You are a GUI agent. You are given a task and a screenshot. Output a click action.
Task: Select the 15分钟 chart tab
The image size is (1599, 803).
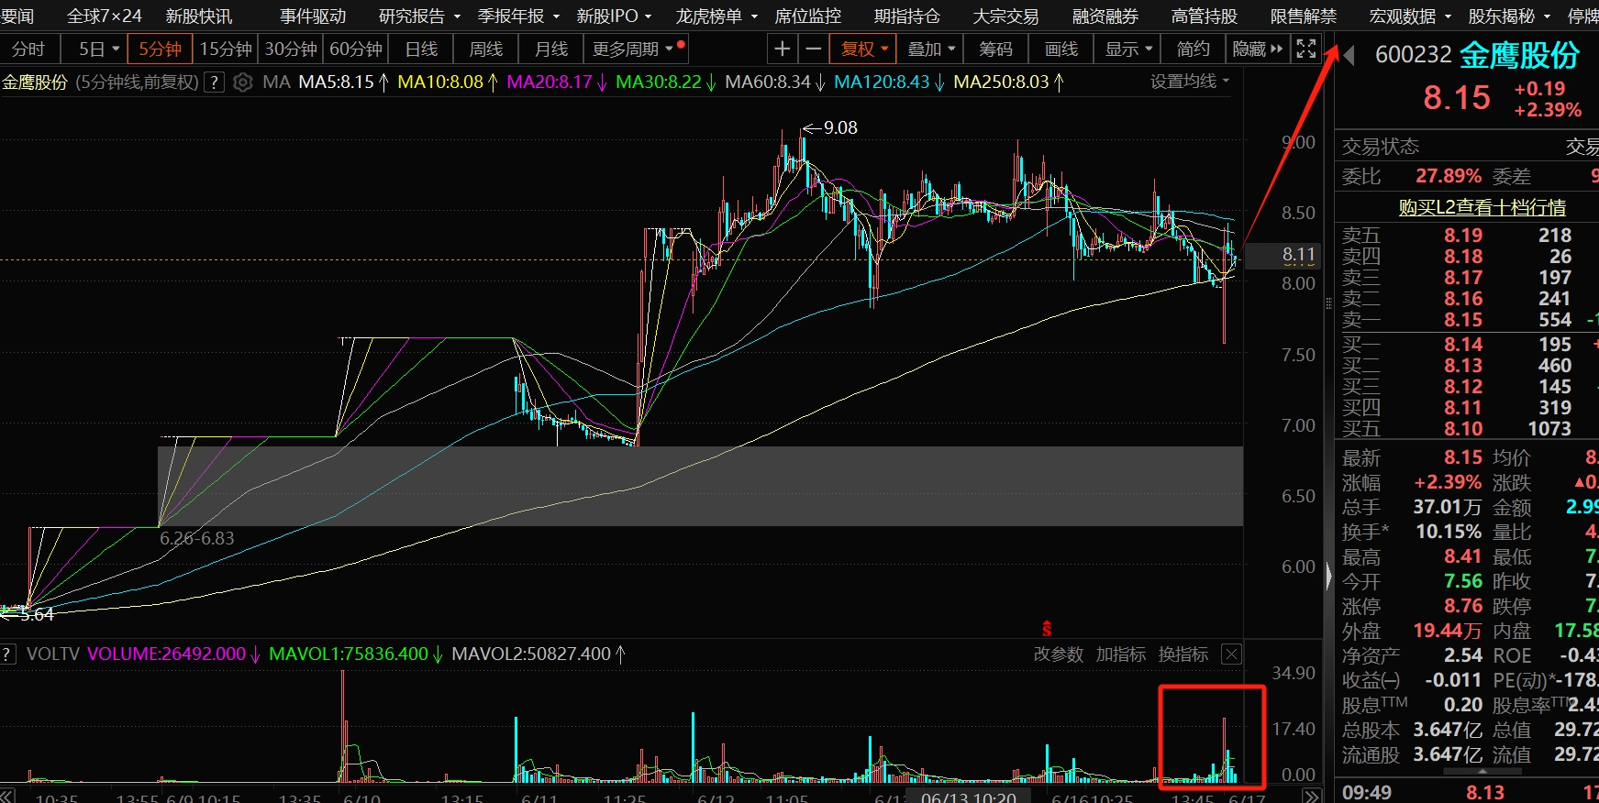tap(226, 49)
